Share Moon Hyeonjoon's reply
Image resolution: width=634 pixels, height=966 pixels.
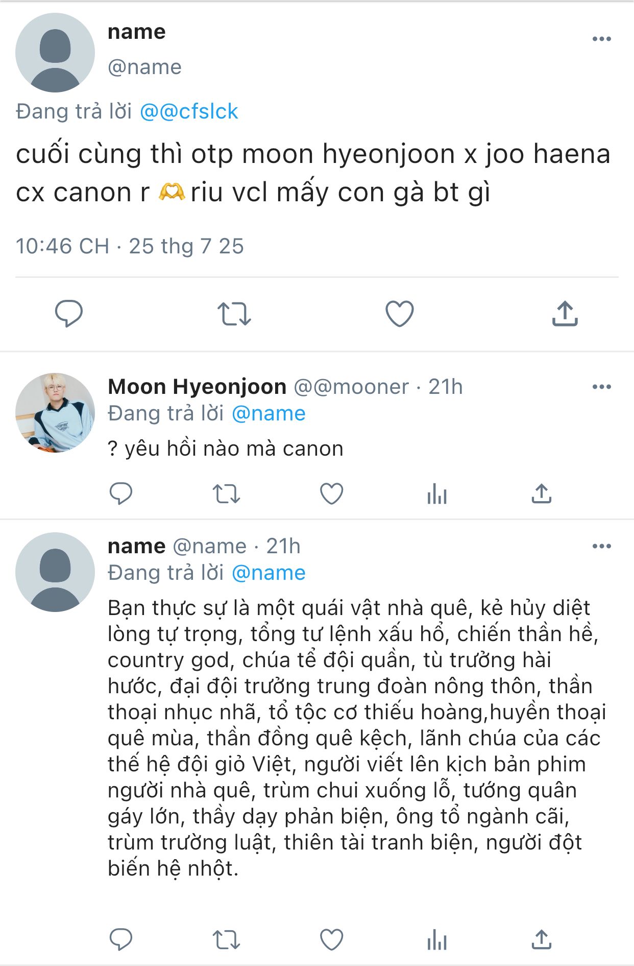click(x=542, y=493)
